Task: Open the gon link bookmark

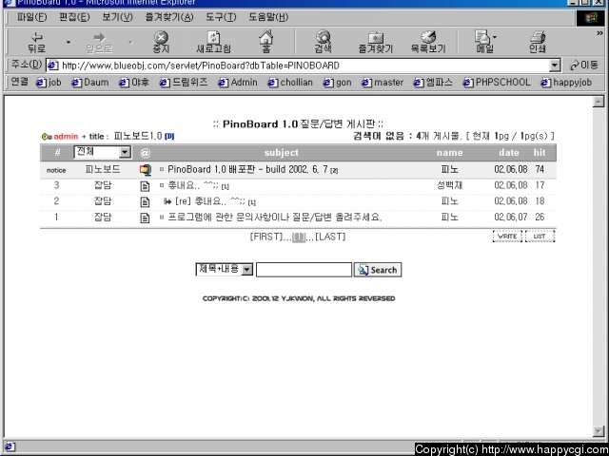Action: click(x=338, y=83)
